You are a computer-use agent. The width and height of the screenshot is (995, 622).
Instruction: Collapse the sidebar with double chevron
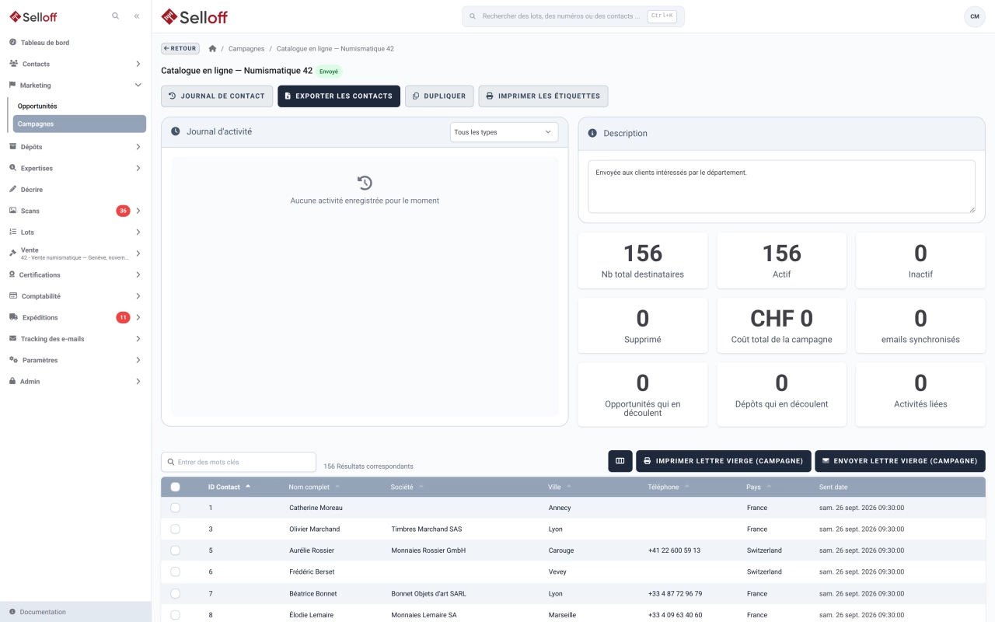137,16
